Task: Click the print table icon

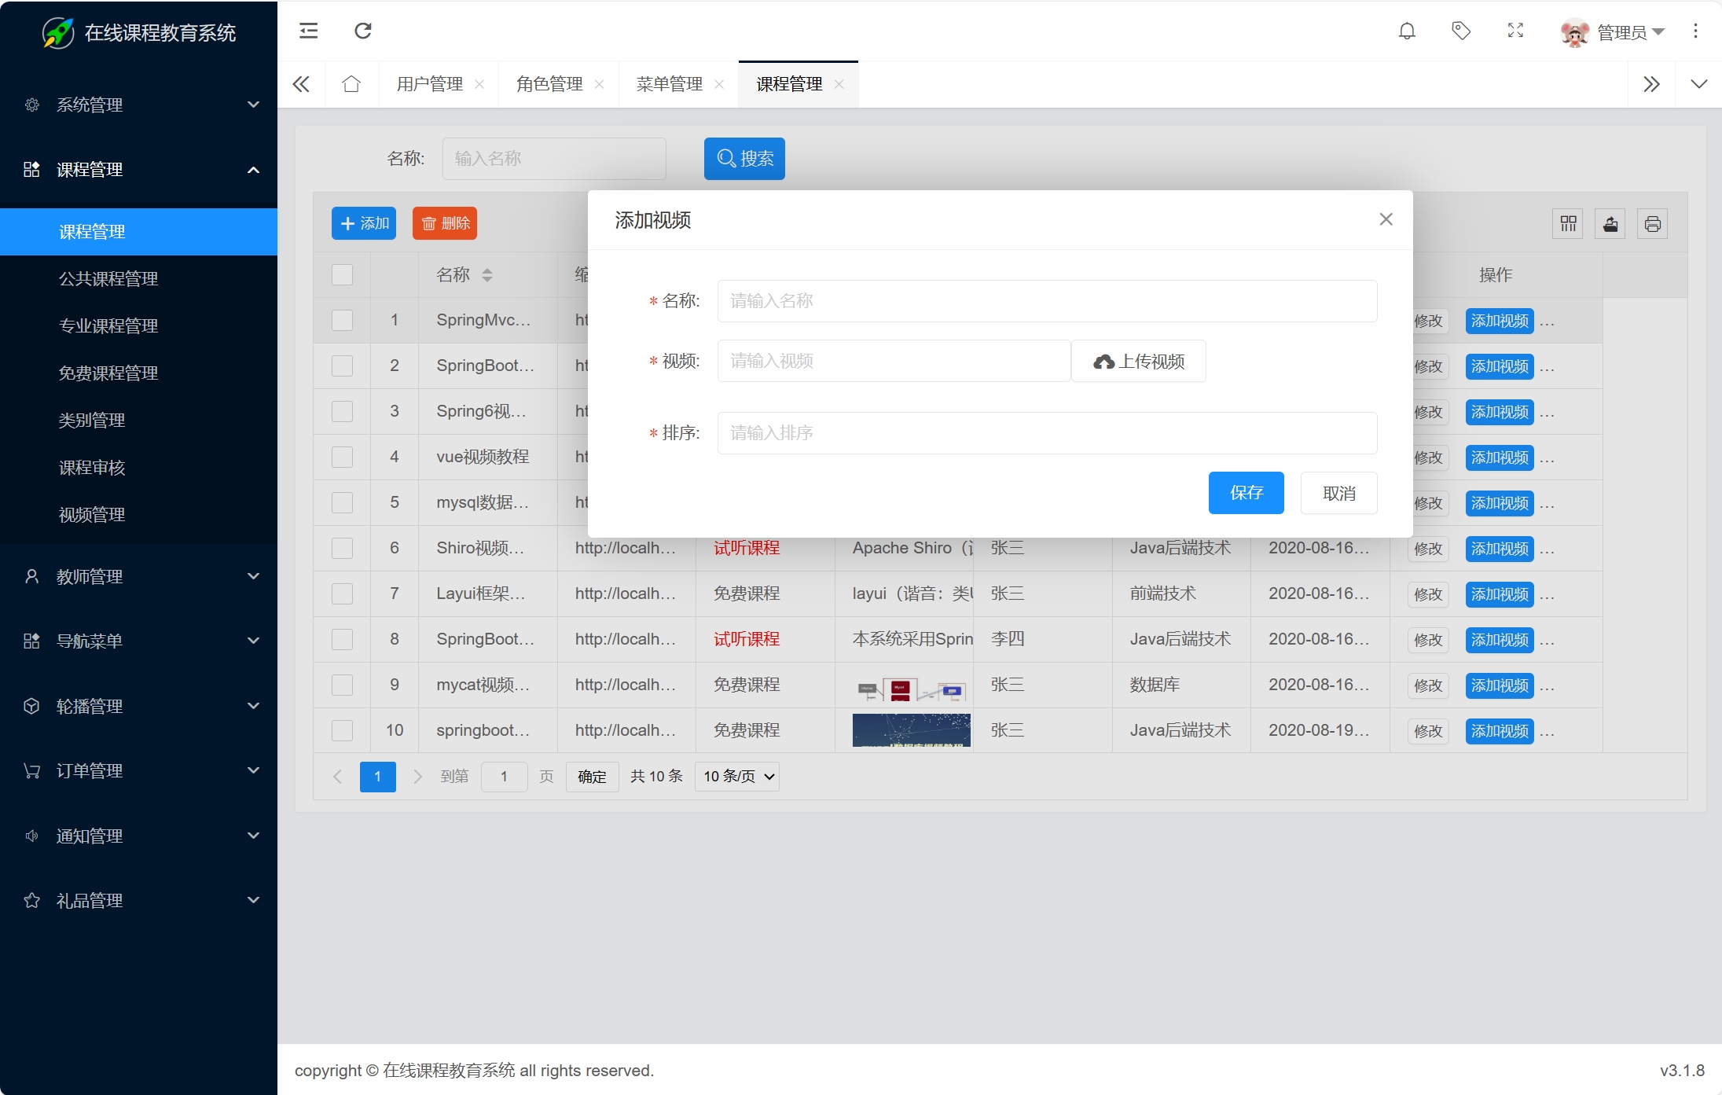Action: point(1652,224)
